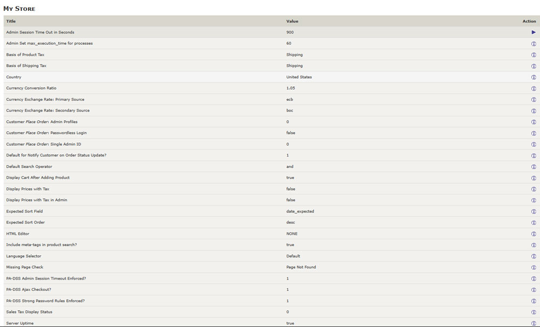
Task: Click the info icon for HTML Editor
Action: pyautogui.click(x=533, y=234)
